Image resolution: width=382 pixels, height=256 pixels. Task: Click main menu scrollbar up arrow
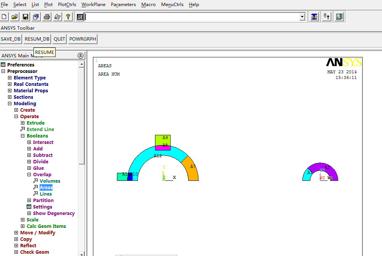(x=82, y=64)
